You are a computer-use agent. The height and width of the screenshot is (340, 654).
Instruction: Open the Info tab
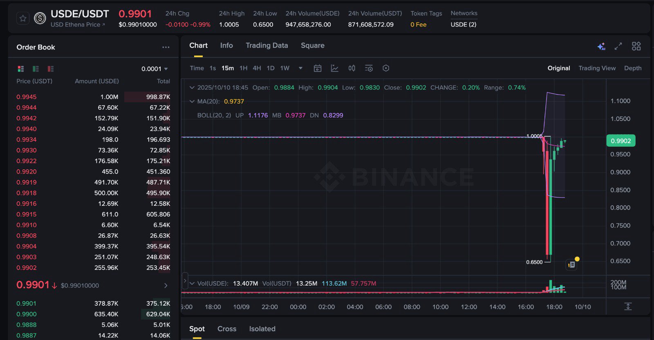[226, 45]
